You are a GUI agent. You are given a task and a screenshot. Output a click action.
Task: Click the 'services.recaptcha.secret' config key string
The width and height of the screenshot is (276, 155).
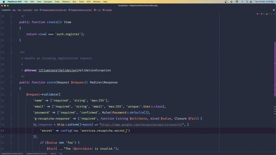tap(104, 130)
